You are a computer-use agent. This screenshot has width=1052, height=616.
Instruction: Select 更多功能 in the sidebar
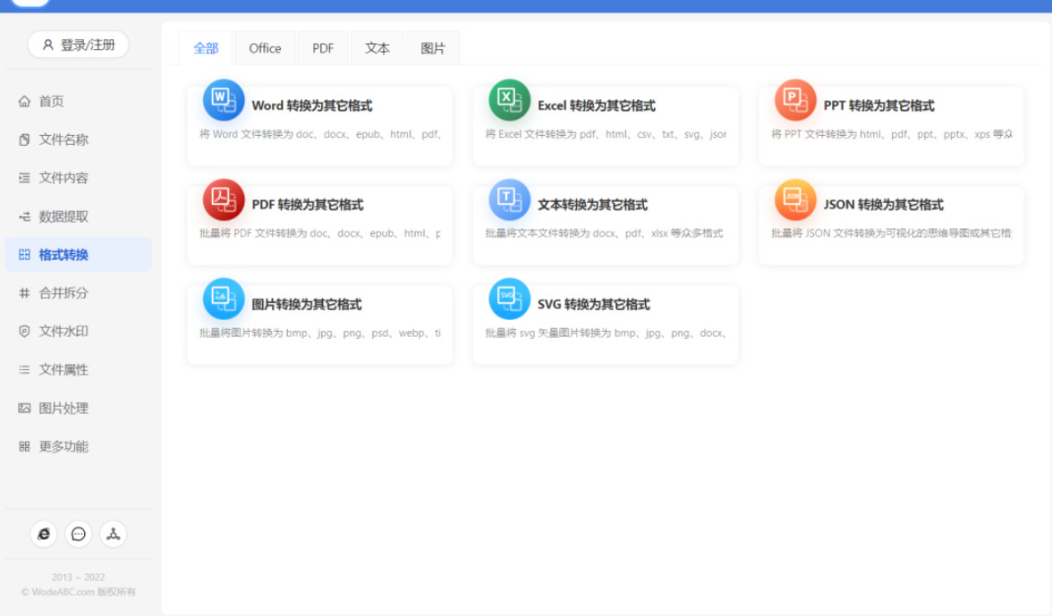63,447
